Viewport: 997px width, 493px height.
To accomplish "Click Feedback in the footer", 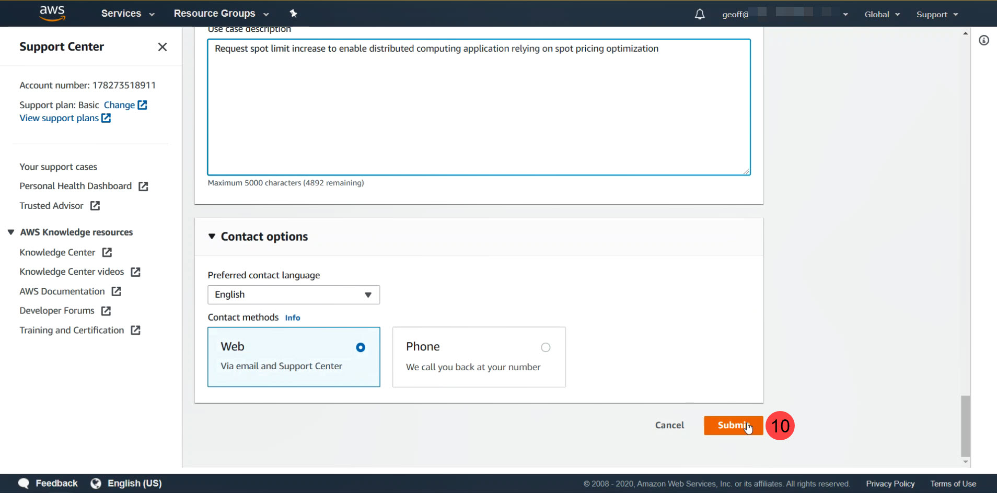I will (56, 483).
